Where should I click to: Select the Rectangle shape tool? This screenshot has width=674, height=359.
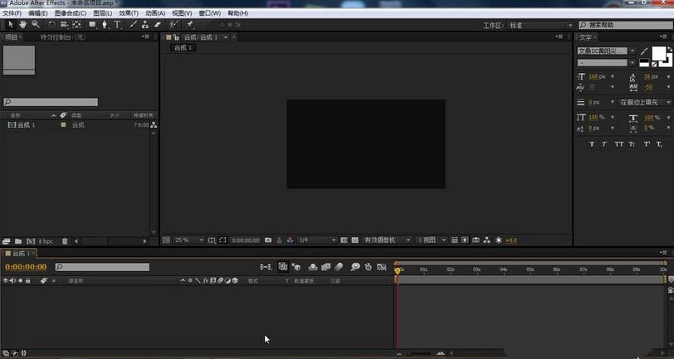tap(92, 25)
